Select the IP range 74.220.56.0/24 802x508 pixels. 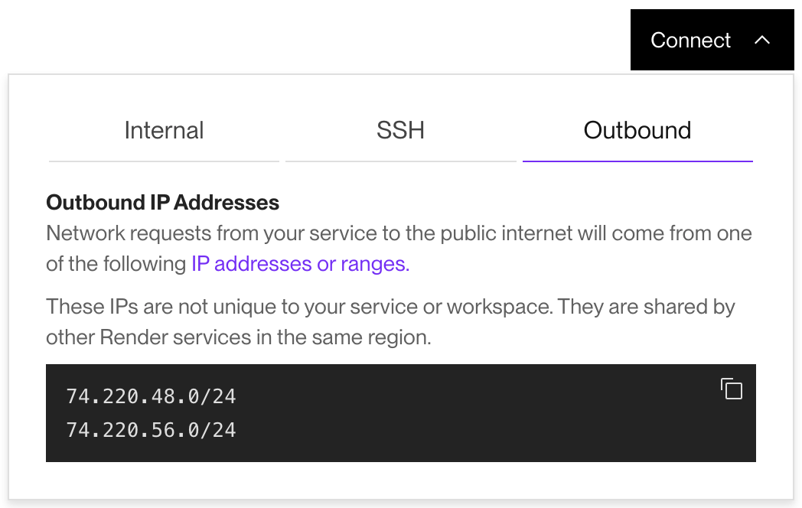coord(151,430)
